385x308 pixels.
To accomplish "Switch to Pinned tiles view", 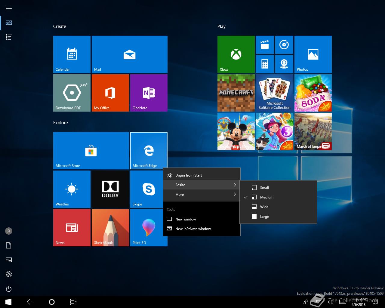I will click(9, 23).
